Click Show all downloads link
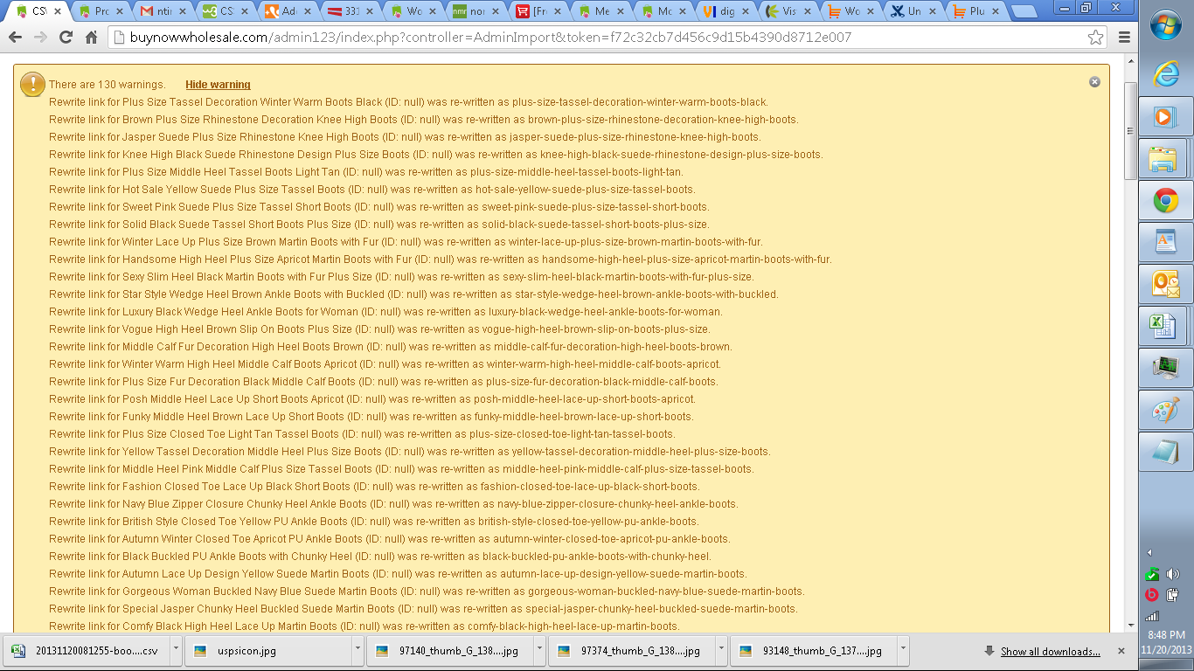This screenshot has height=671, width=1194. point(1051,652)
